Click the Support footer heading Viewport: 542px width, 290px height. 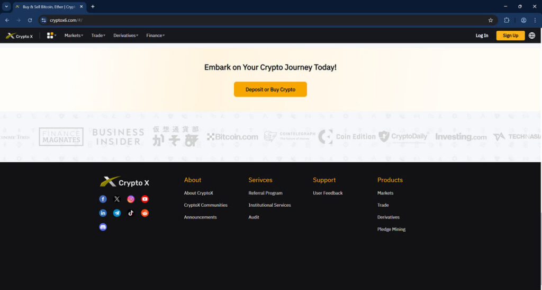coord(324,180)
